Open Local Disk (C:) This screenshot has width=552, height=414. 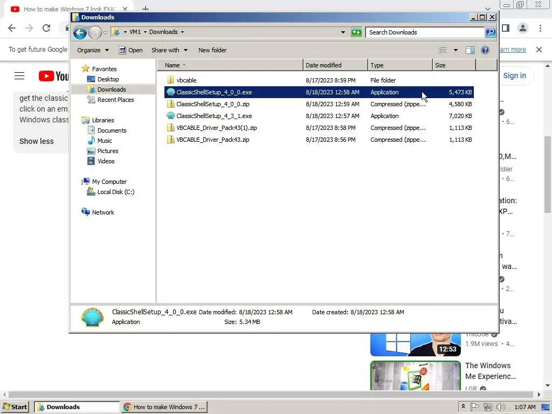[x=116, y=192]
